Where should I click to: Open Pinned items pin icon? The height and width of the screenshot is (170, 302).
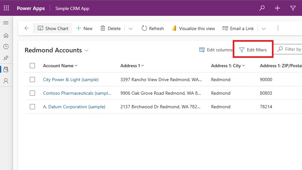point(6,58)
